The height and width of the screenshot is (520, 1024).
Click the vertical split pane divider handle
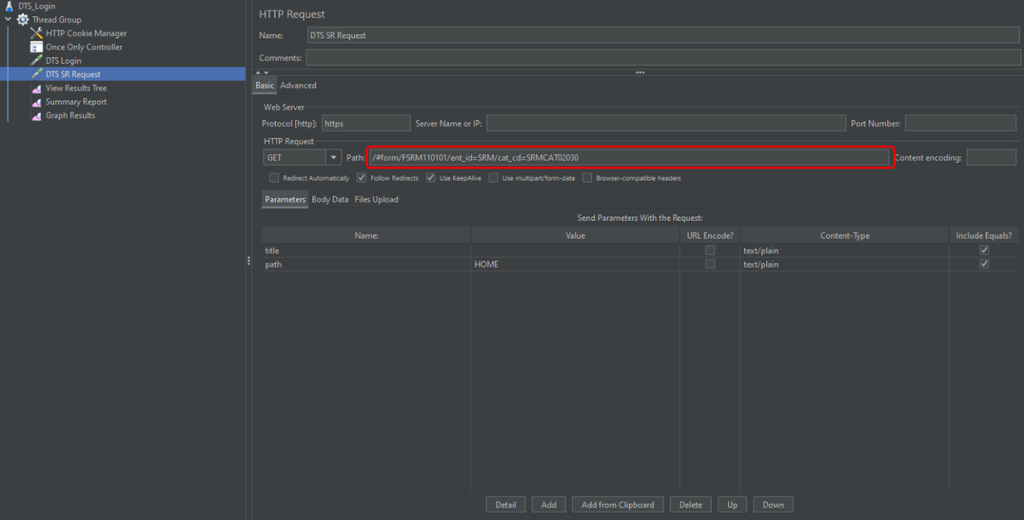248,260
